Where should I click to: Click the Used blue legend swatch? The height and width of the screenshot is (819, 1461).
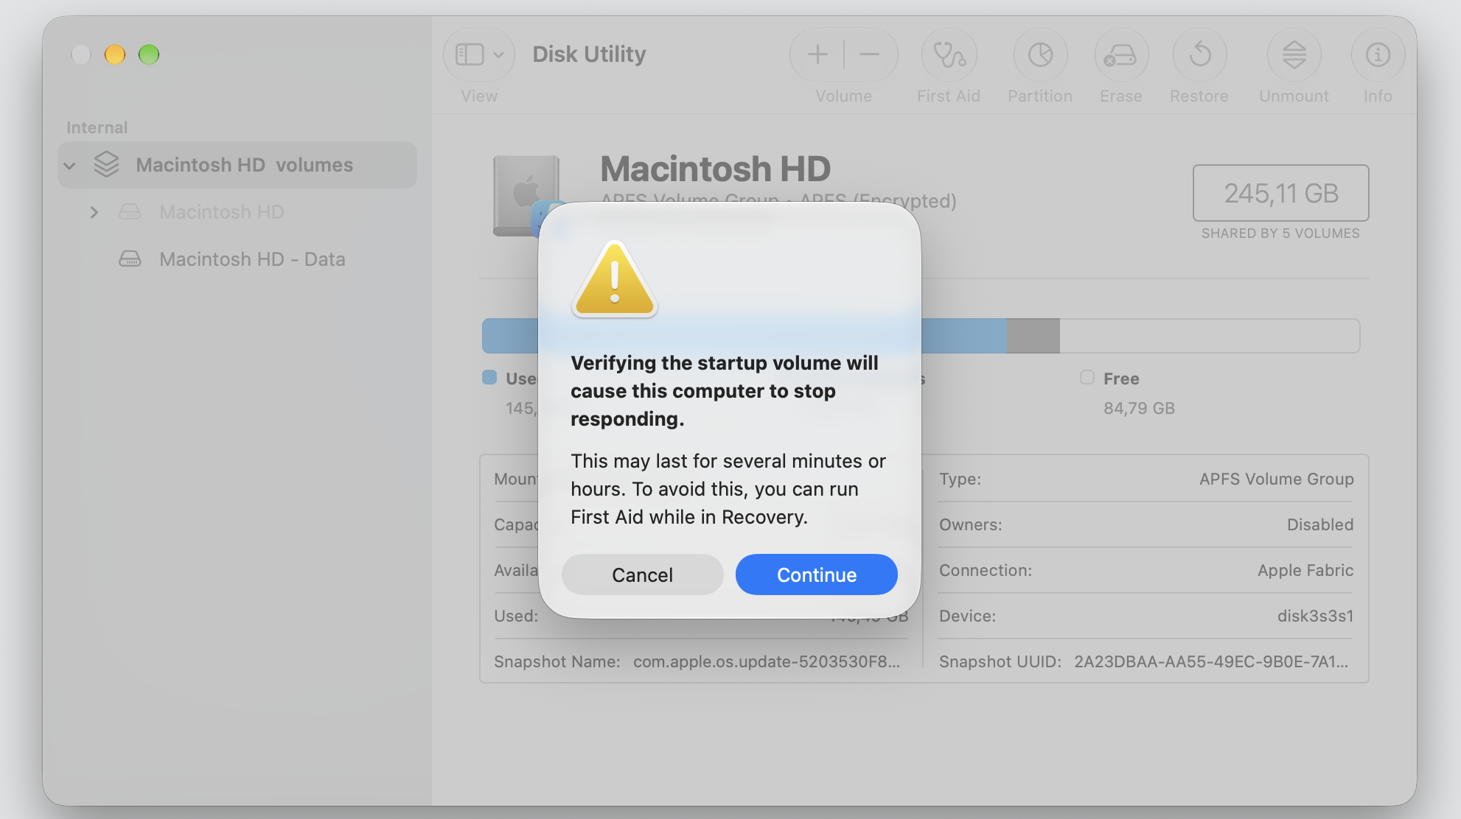coord(489,378)
